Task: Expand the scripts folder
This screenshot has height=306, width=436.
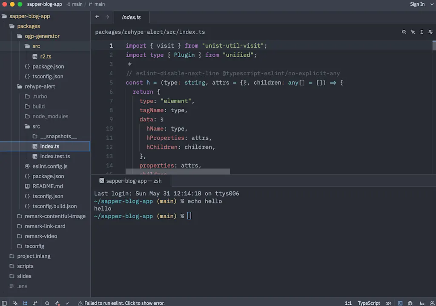Action: point(45,266)
